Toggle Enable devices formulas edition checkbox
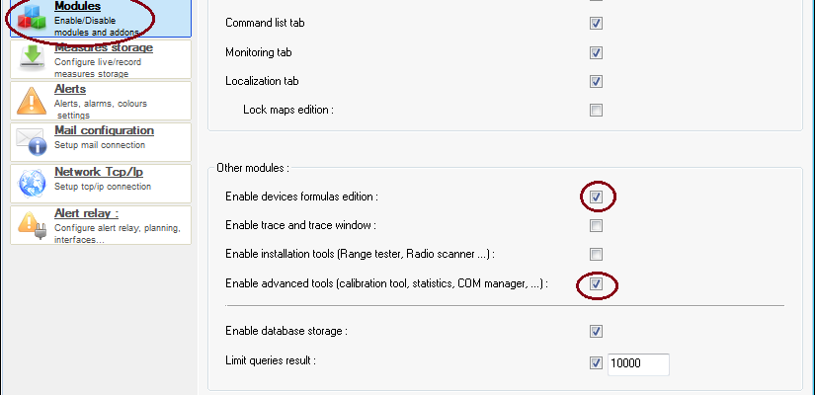Image resolution: width=815 pixels, height=395 pixels. tap(596, 197)
